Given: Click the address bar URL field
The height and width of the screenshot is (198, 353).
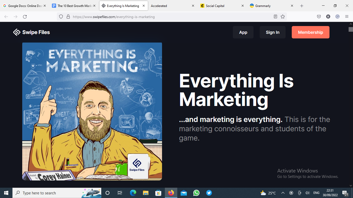Looking at the screenshot, I should 172,16.
